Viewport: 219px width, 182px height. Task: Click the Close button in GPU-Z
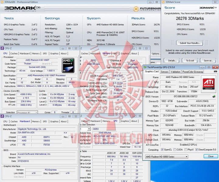tap(210, 157)
